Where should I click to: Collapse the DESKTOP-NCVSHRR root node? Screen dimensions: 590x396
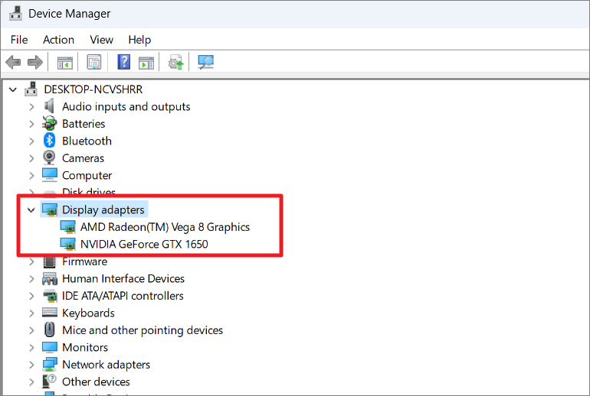coord(13,89)
